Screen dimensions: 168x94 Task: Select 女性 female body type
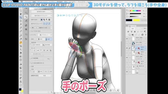[48, 39]
